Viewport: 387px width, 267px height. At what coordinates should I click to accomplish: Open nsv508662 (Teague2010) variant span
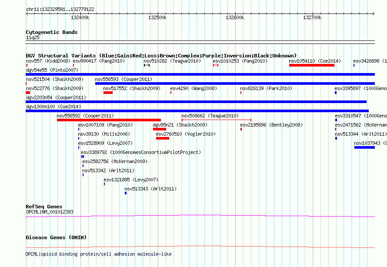(217, 120)
